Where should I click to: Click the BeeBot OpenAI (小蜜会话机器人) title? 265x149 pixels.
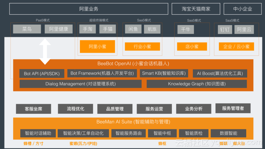[x=133, y=64]
